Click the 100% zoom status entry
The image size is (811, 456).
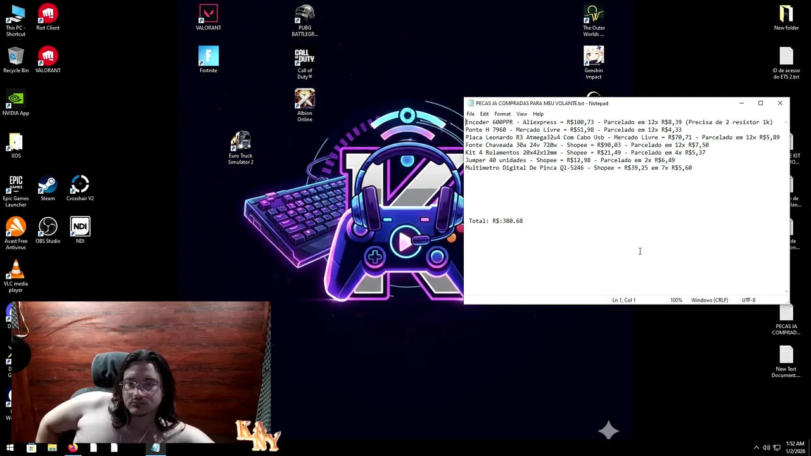[x=676, y=300]
